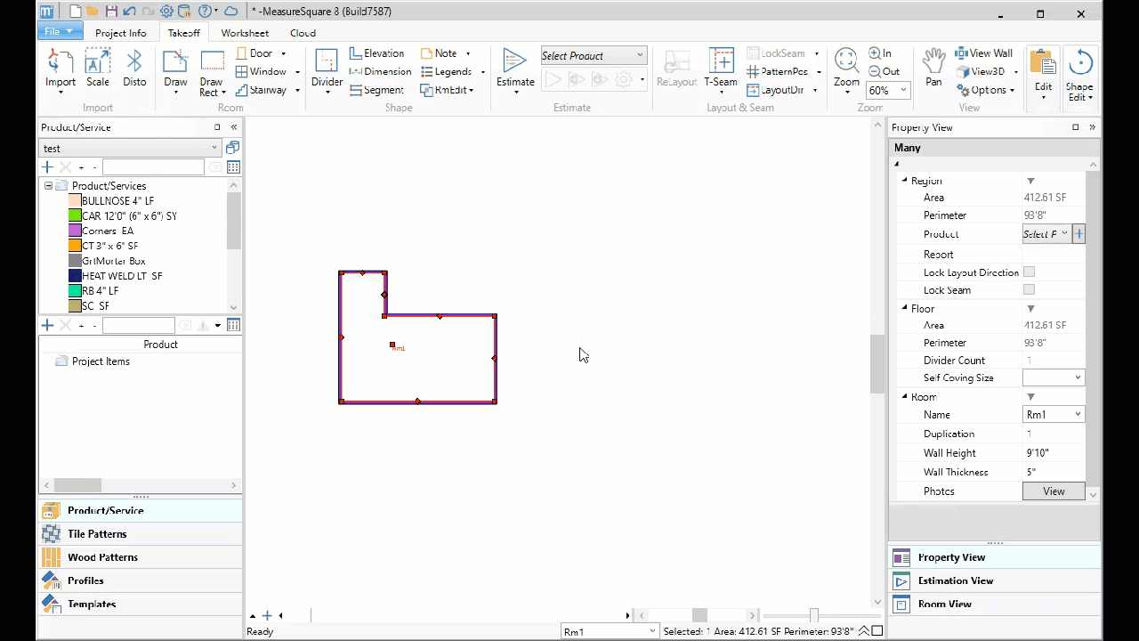Choose the Draw room tool

[175, 71]
